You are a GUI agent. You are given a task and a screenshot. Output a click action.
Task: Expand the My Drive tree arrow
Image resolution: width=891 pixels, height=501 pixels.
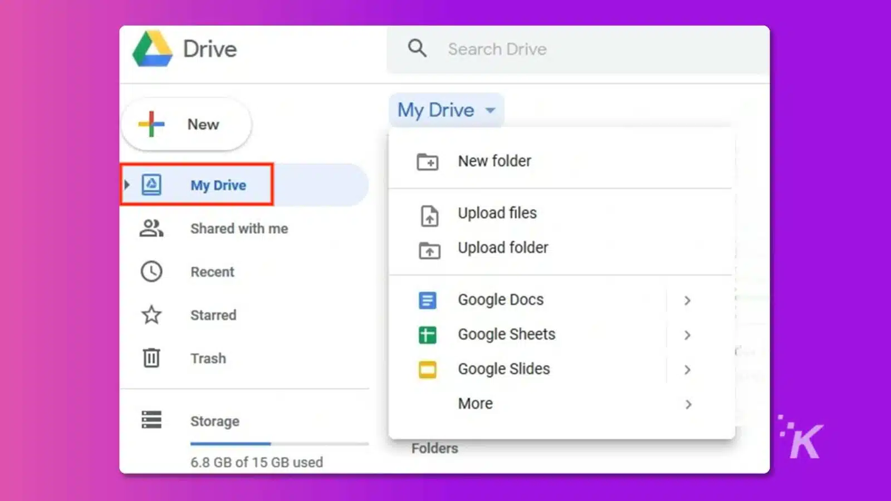pos(127,184)
